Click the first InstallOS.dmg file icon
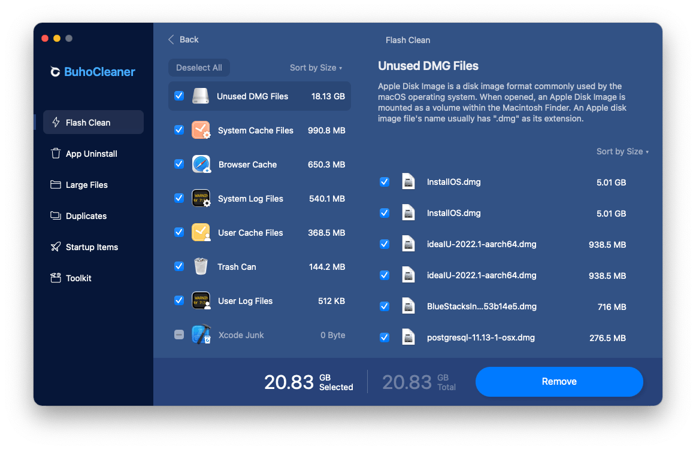The width and height of the screenshot is (696, 450). 408,182
